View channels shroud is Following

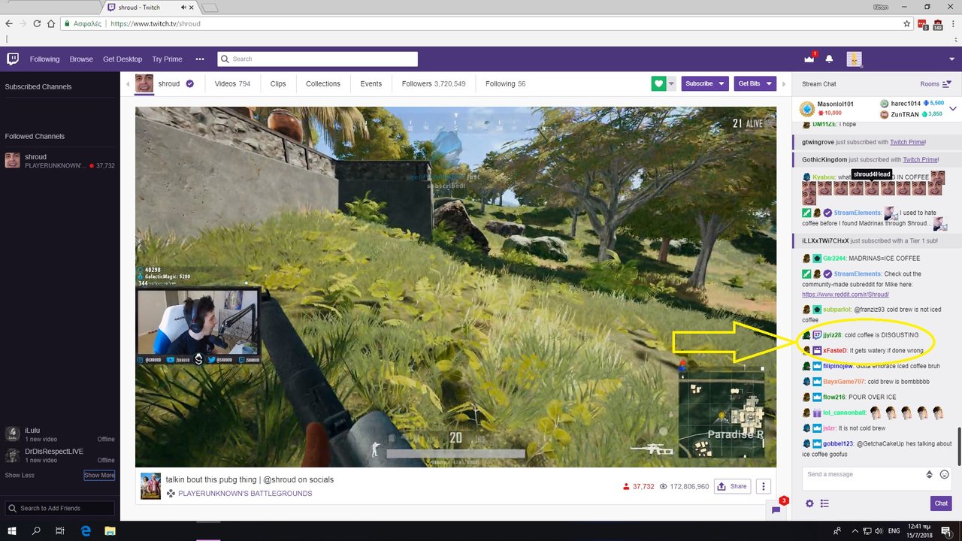(x=505, y=83)
